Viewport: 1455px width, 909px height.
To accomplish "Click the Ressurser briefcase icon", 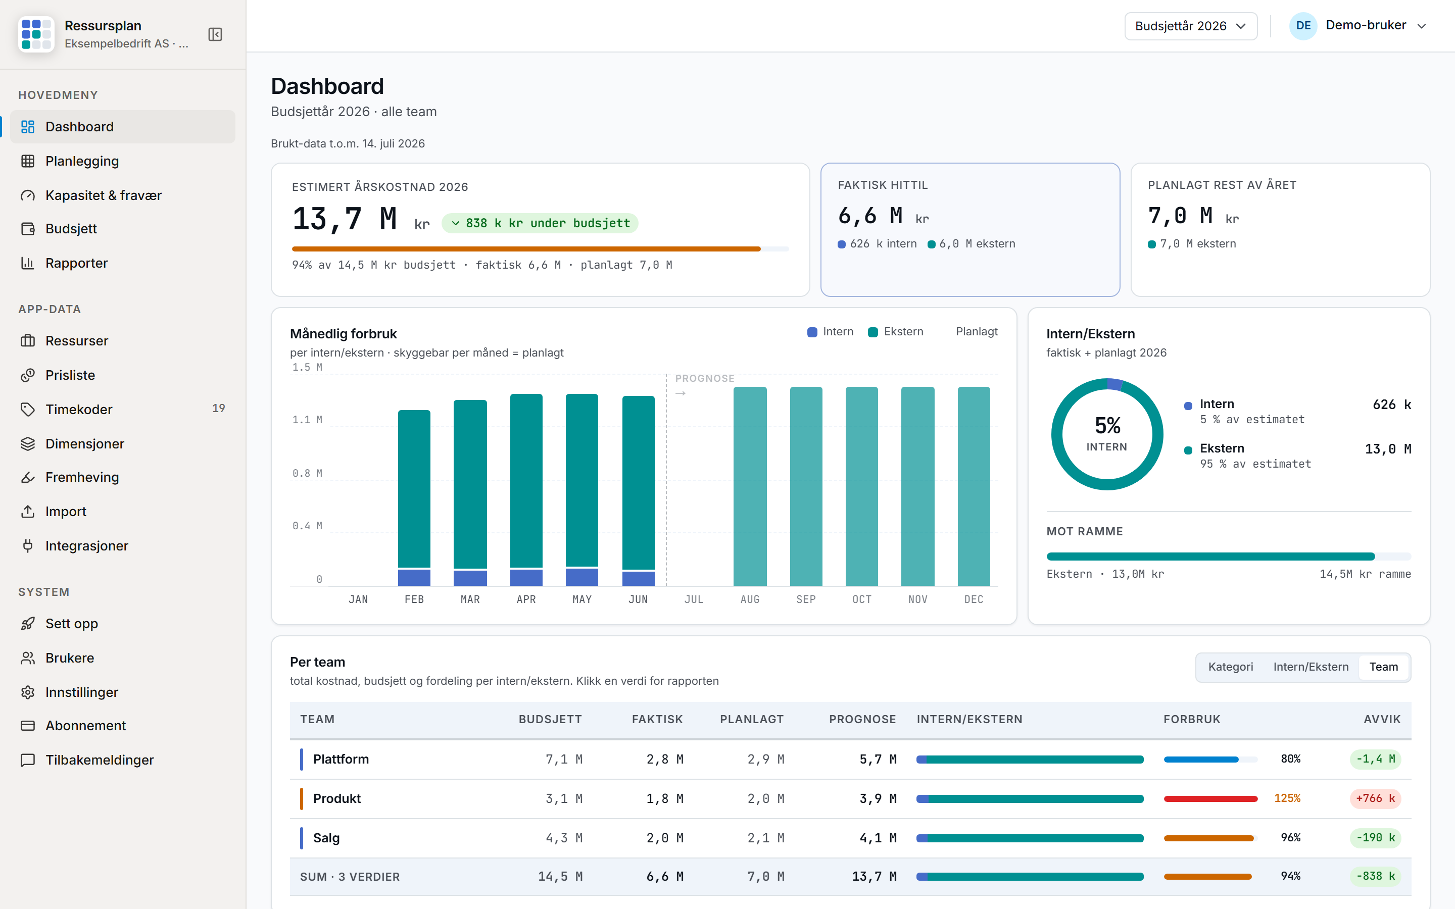I will [28, 341].
